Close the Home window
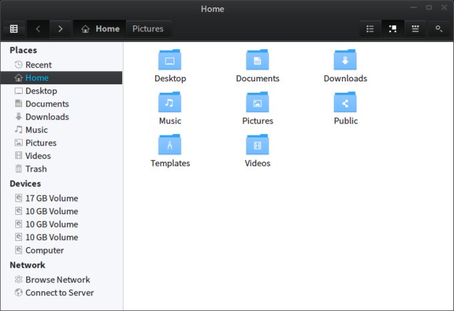Viewport: 454px width, 311px height. pyautogui.click(x=444, y=7)
